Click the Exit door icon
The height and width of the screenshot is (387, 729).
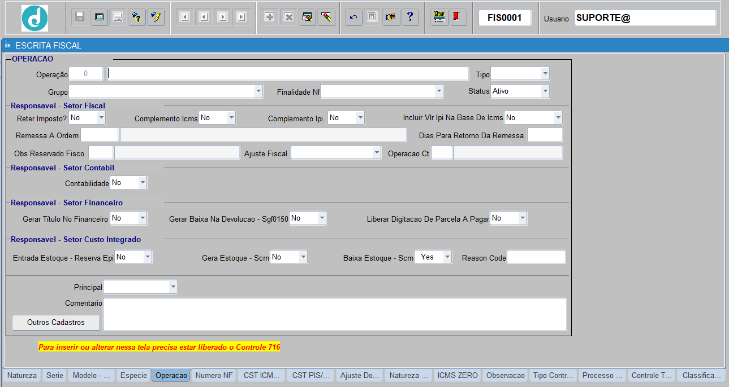pyautogui.click(x=458, y=17)
